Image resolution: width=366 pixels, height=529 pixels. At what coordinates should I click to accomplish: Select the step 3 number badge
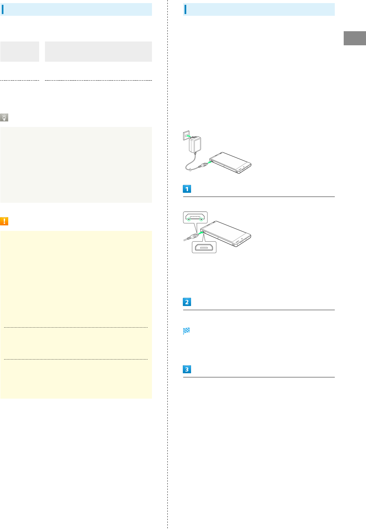187,369
